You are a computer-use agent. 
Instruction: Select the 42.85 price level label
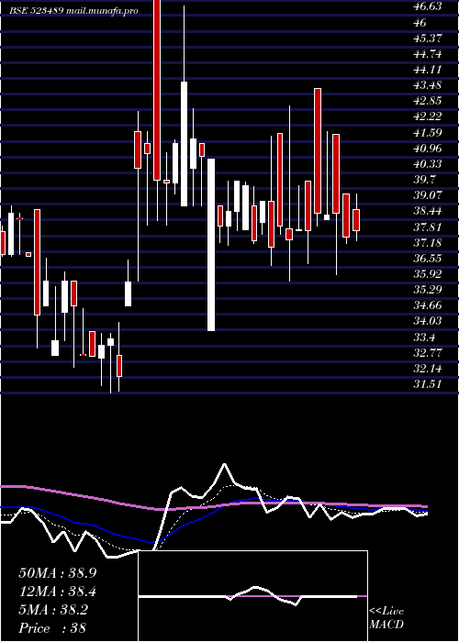click(x=429, y=101)
